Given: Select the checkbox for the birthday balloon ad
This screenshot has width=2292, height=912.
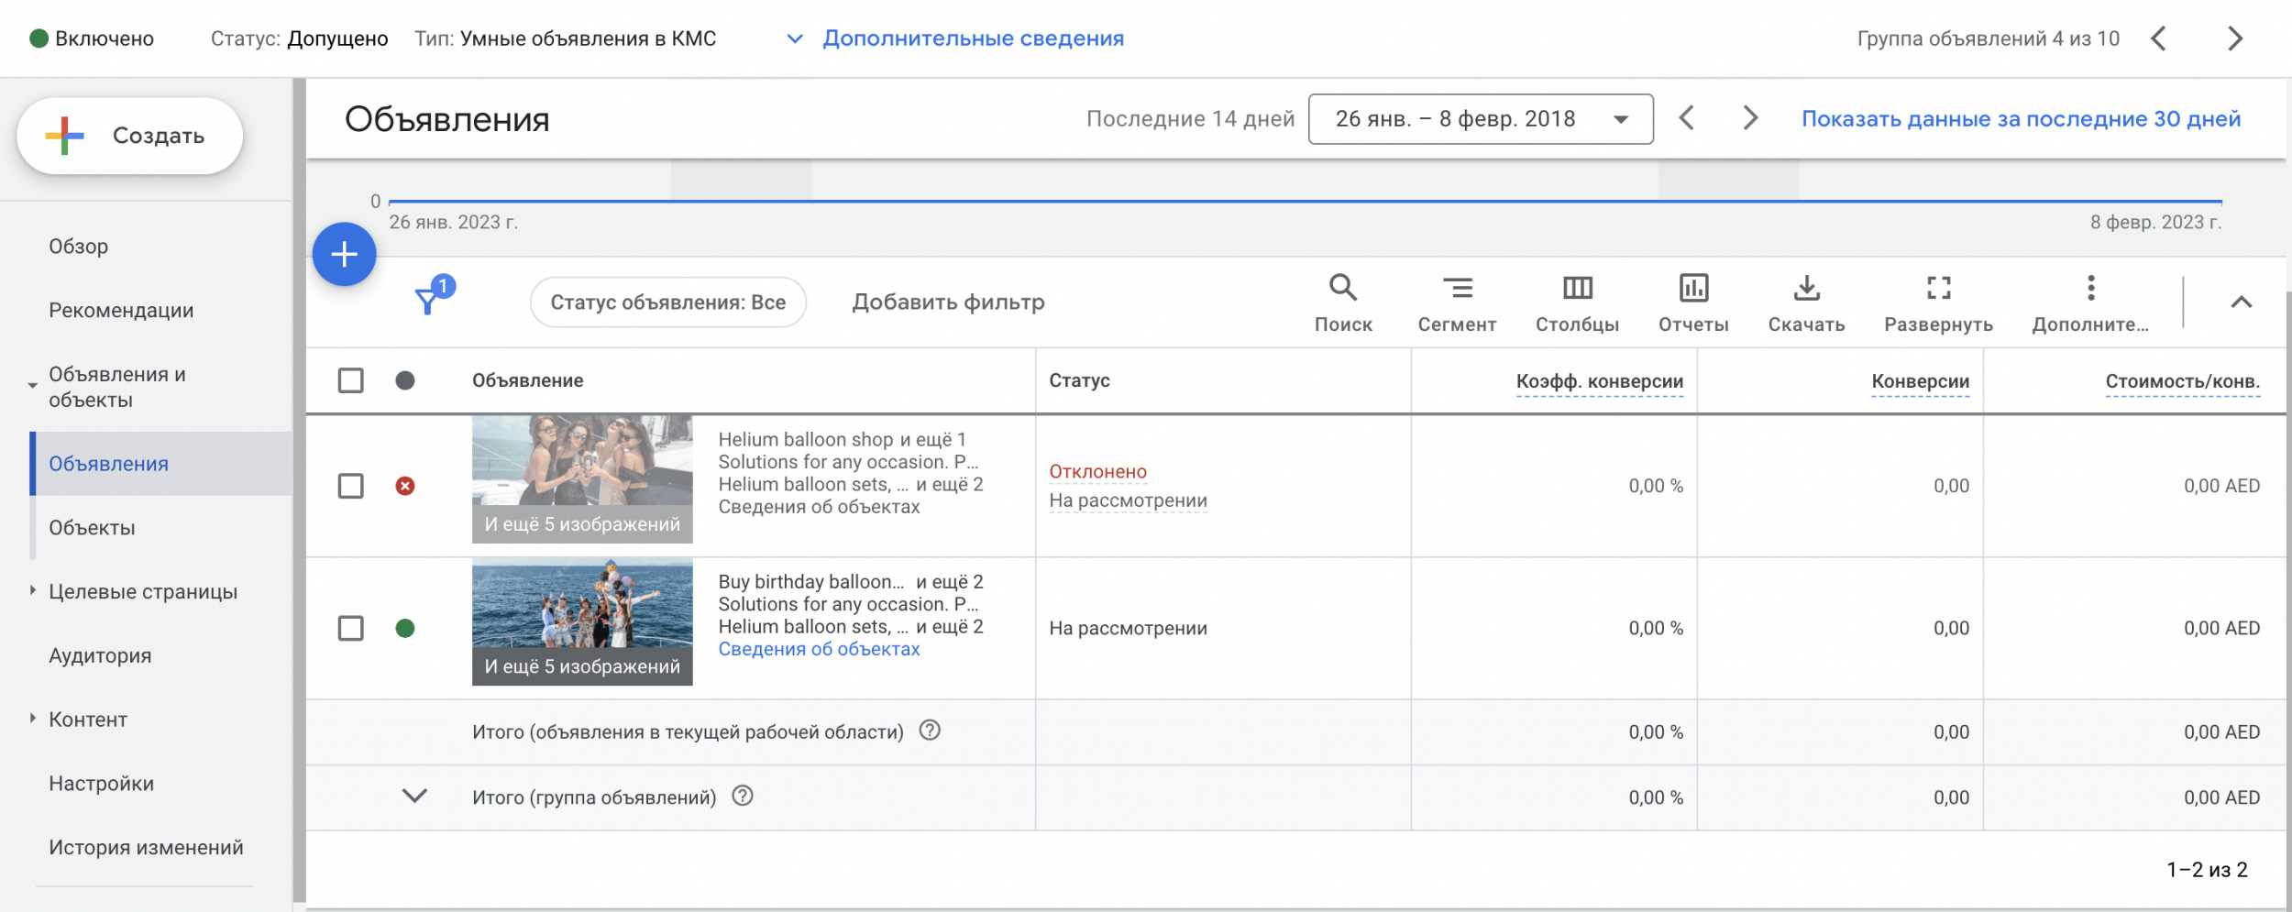Looking at the screenshot, I should coord(350,628).
